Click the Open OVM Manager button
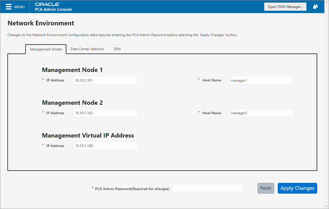Screen dimensions: 329x209 285,6
